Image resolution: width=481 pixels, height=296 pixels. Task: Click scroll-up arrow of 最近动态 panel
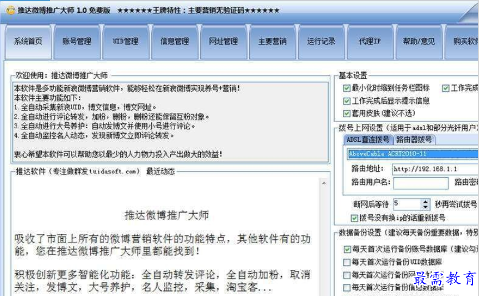pos(324,183)
